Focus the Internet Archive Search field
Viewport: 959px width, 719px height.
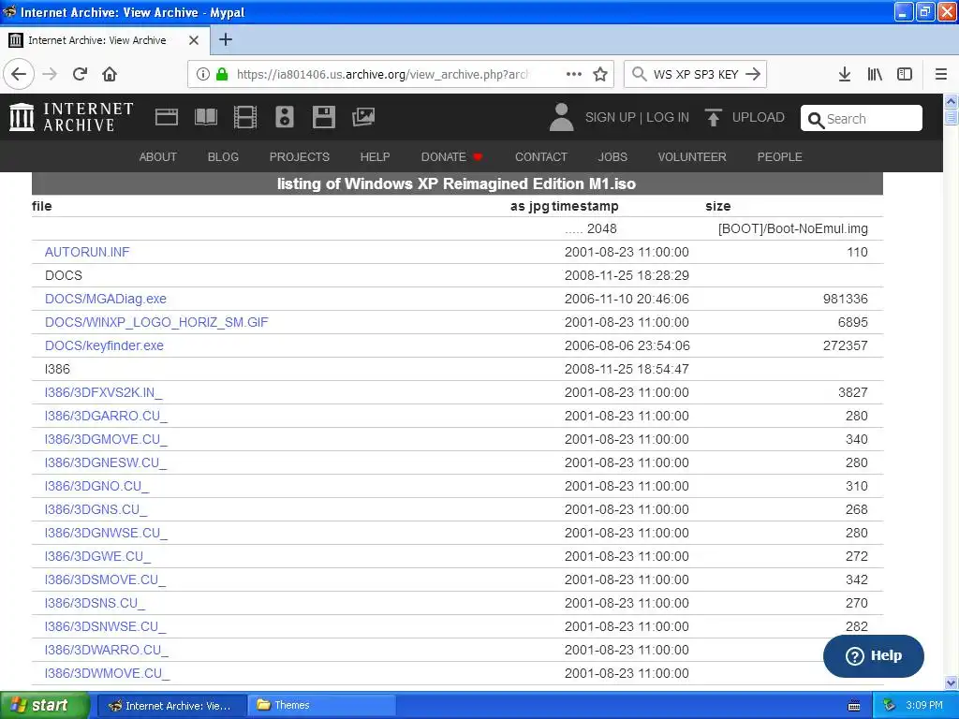[862, 118]
